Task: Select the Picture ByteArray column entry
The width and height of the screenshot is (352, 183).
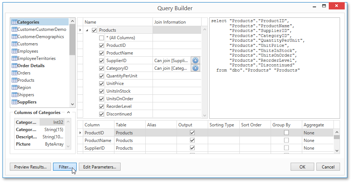Action: [x=40, y=144]
